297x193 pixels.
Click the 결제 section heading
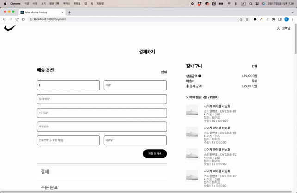click(x=45, y=171)
